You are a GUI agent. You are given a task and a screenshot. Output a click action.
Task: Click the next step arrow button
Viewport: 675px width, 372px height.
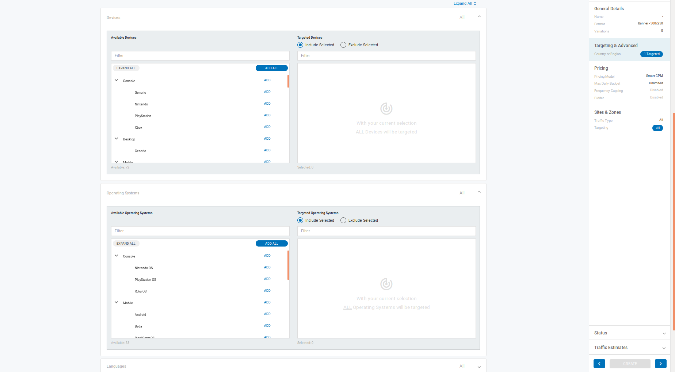(x=660, y=364)
